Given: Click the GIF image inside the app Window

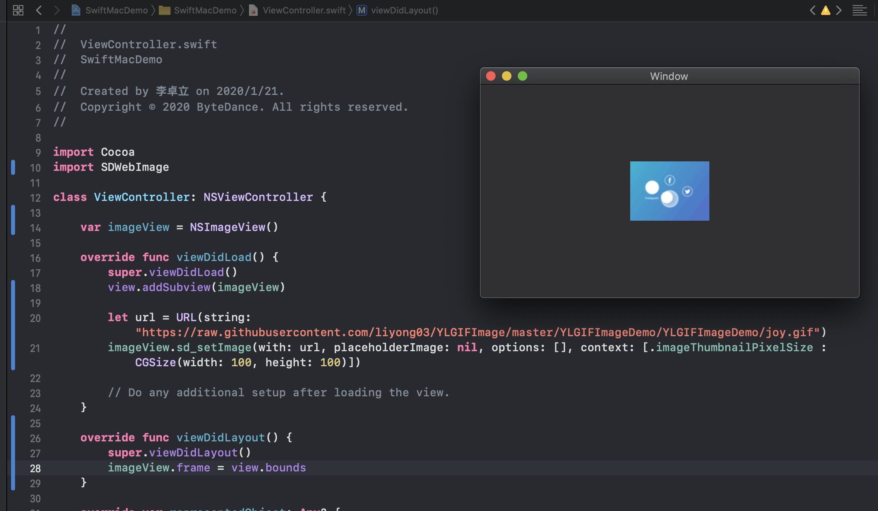Looking at the screenshot, I should 669,191.
